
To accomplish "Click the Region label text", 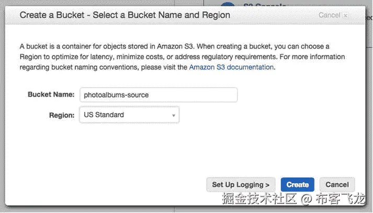I will click(61, 115).
